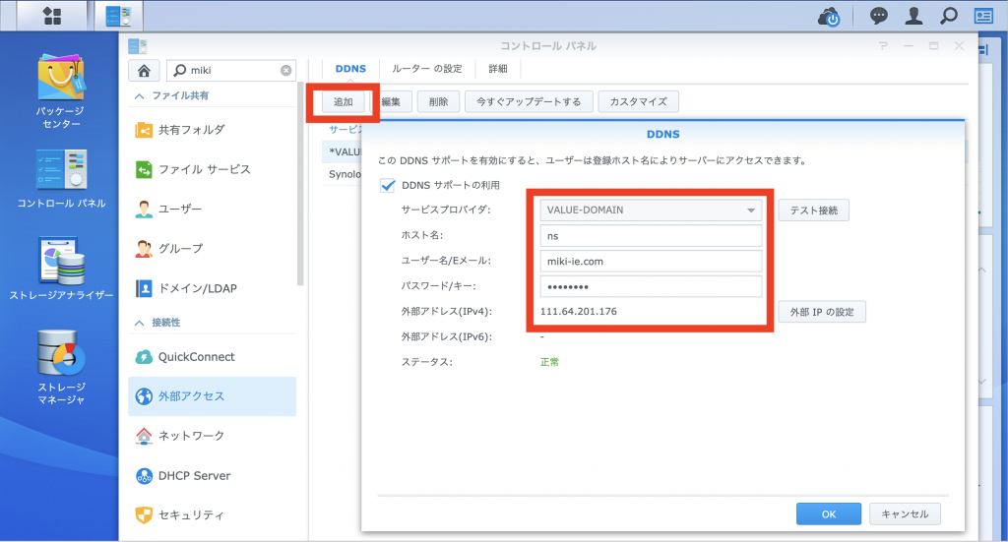The image size is (1008, 542).
Task: Clear the miki search text
Action: [x=286, y=71]
